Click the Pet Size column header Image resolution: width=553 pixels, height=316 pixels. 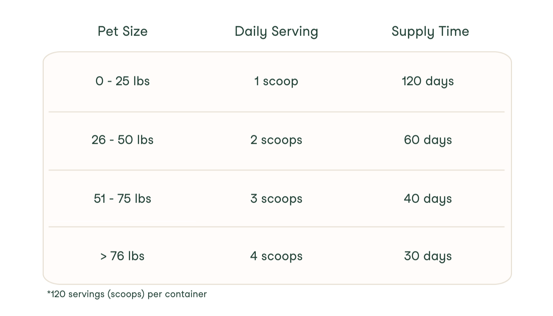[x=122, y=31]
